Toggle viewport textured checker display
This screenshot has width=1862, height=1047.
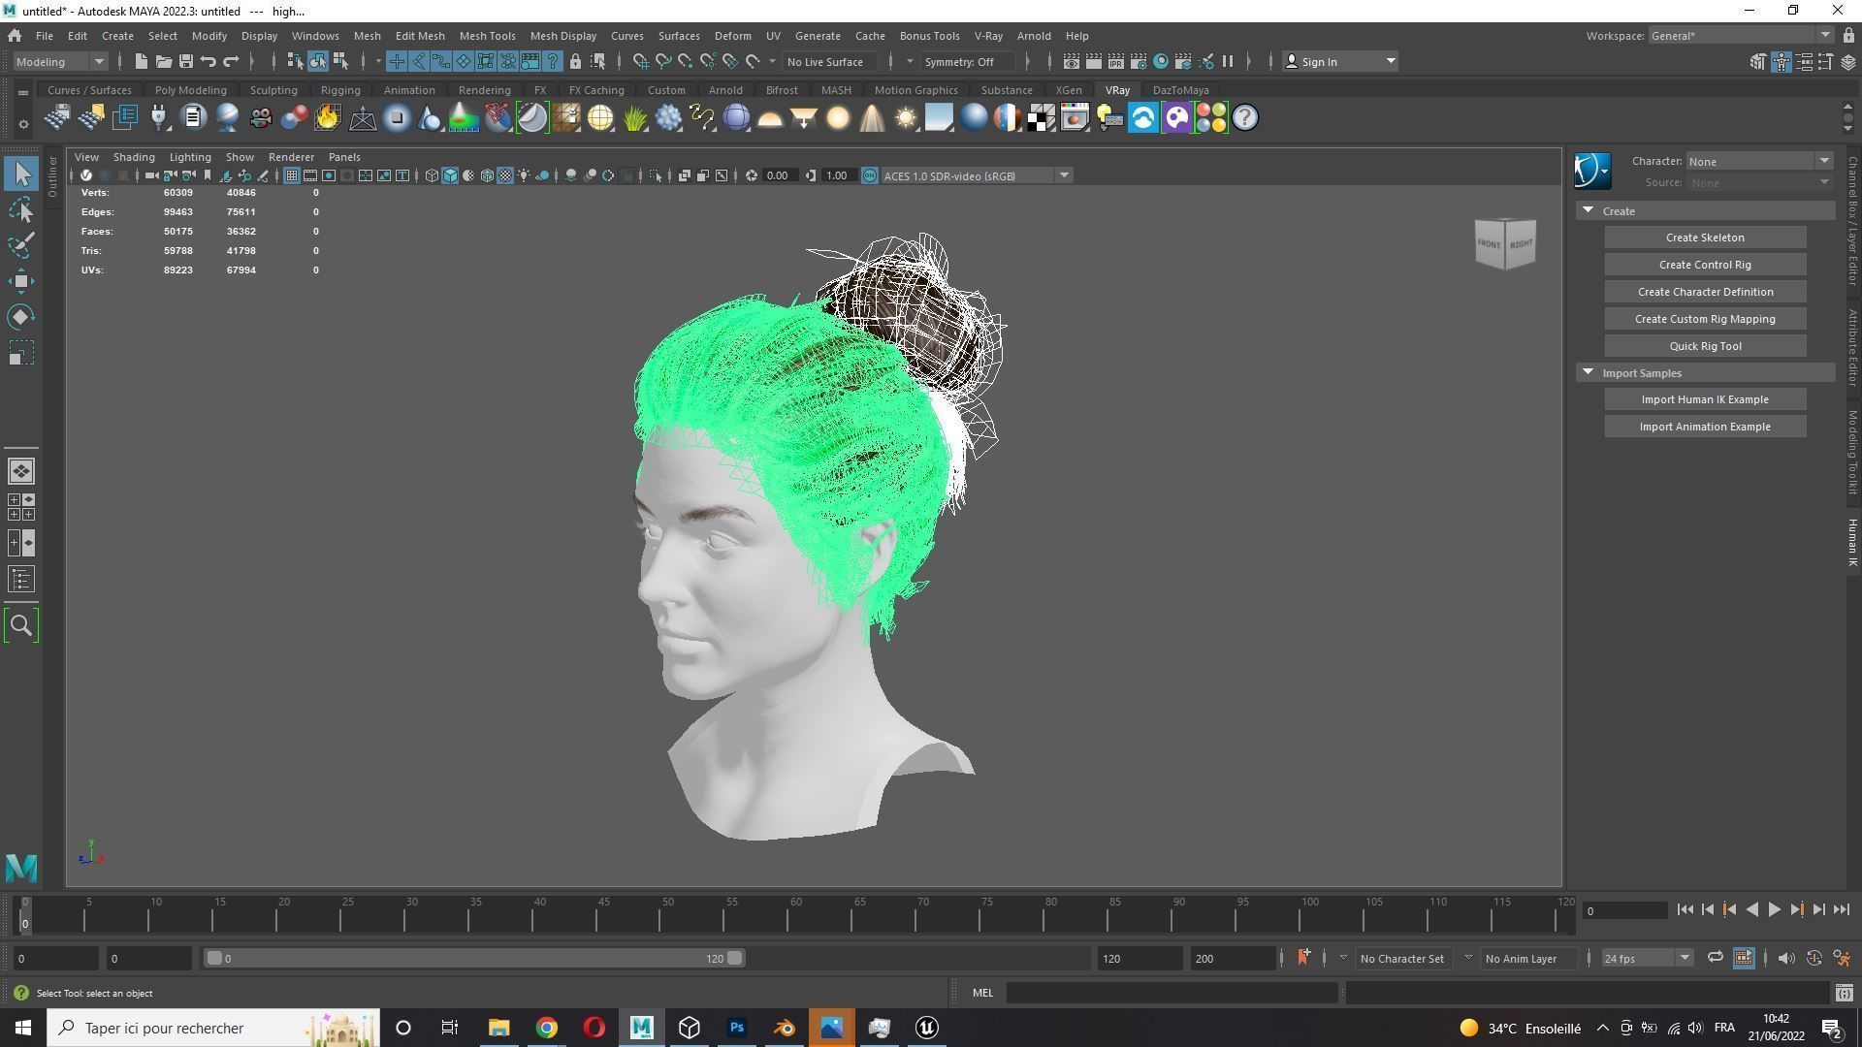(505, 175)
